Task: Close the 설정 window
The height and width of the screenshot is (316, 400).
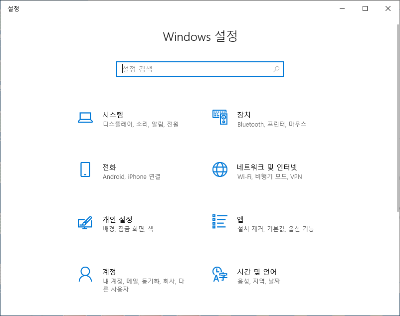Action: pos(388,8)
